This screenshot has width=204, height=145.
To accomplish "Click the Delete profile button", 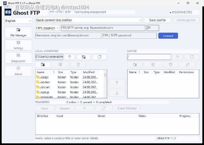I will [186, 20].
